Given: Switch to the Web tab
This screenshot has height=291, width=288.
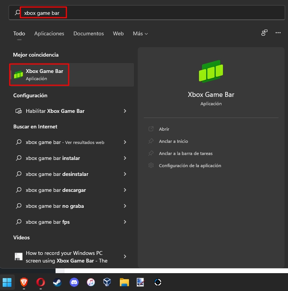Looking at the screenshot, I should tap(118, 33).
